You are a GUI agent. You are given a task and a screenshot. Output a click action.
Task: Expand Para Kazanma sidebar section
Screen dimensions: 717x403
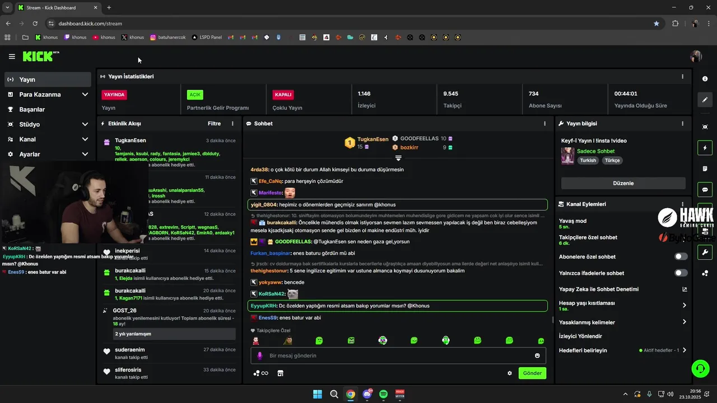point(85,95)
